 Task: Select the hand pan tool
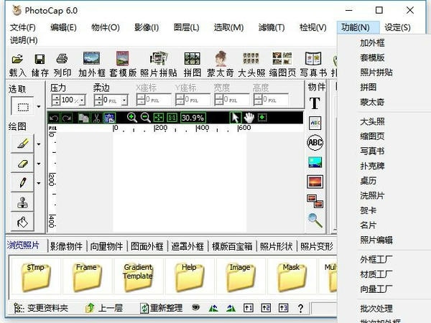pyautogui.click(x=249, y=118)
